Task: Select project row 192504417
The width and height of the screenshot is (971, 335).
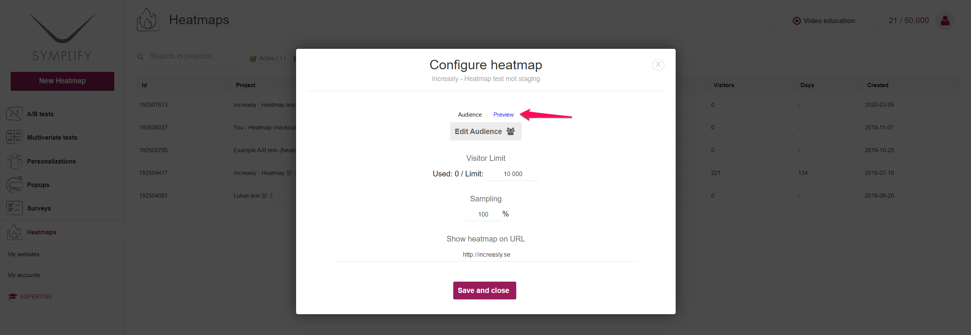Action: click(153, 173)
